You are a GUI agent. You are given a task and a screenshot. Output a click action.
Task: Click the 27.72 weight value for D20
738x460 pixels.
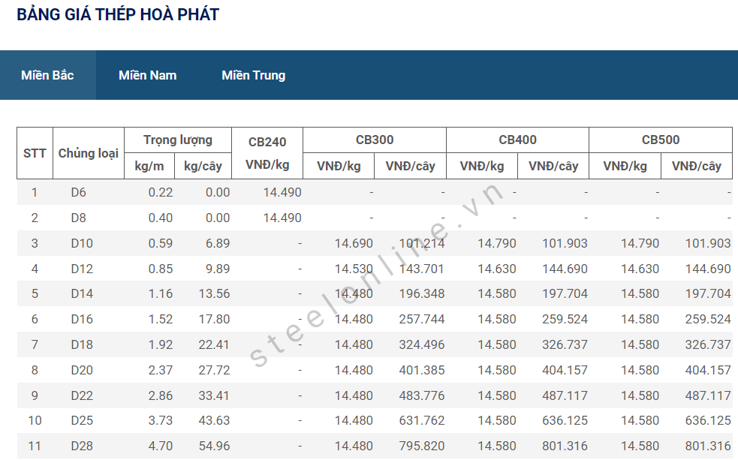pyautogui.click(x=214, y=370)
